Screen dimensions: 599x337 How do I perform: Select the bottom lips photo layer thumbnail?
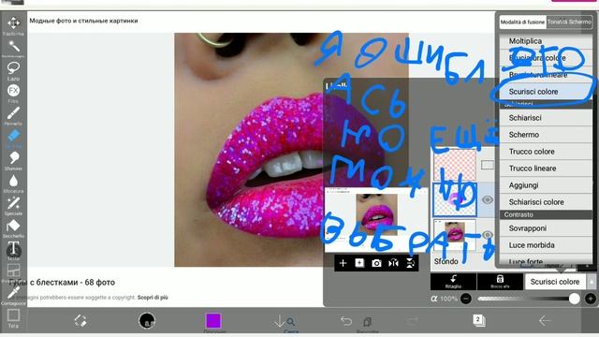pyautogui.click(x=455, y=234)
